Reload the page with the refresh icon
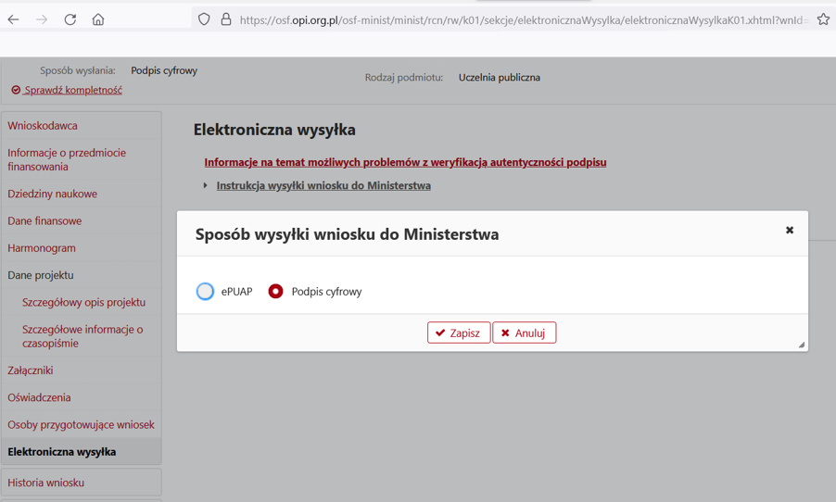Viewport: 836px width, 502px height. (70, 19)
